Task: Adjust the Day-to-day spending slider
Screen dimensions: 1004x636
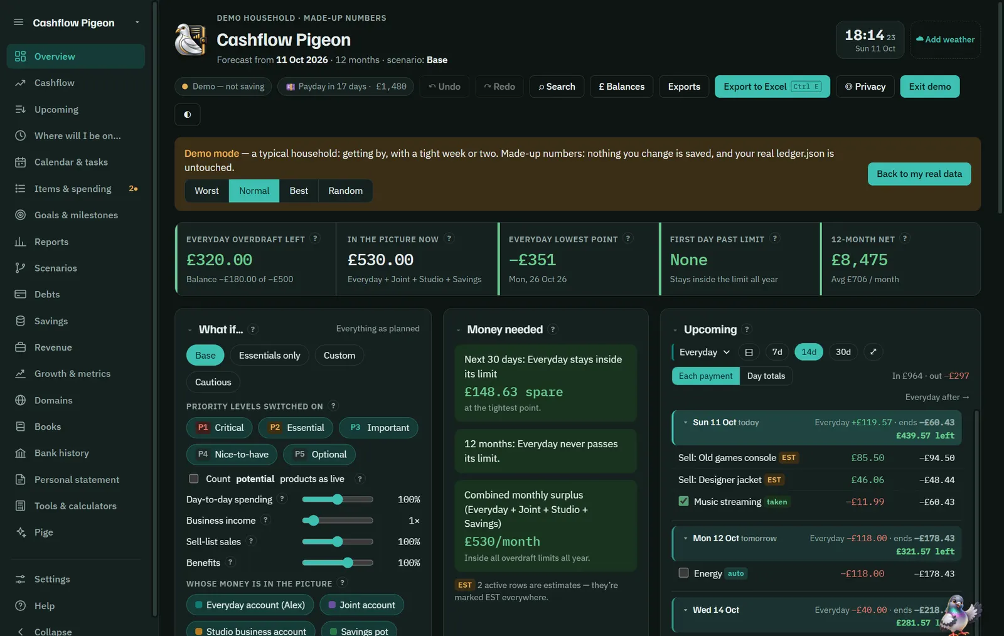Action: click(338, 499)
